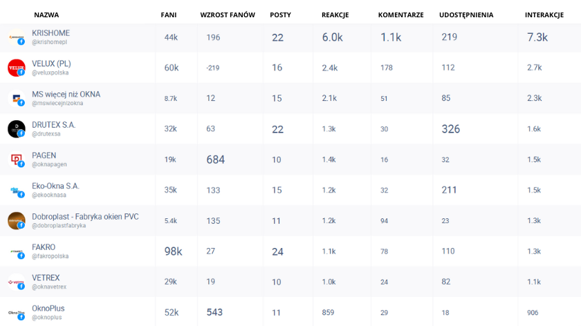Click the KRISHOME profile logo icon
Viewport: 581px width, 326px height.
17,37
